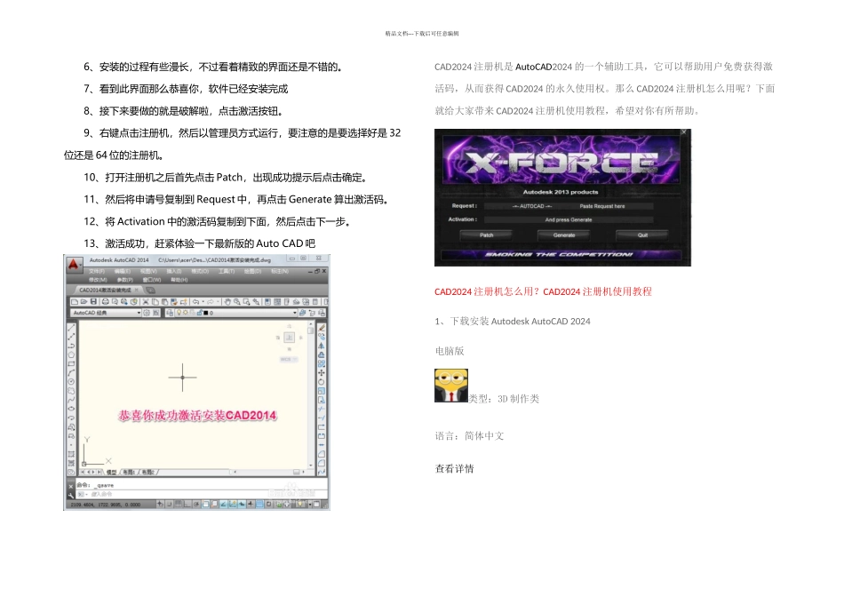This screenshot has height=597, width=844.
Task: Select the Mirror tool in AutoCAD modify toolbar
Action: click(x=322, y=346)
